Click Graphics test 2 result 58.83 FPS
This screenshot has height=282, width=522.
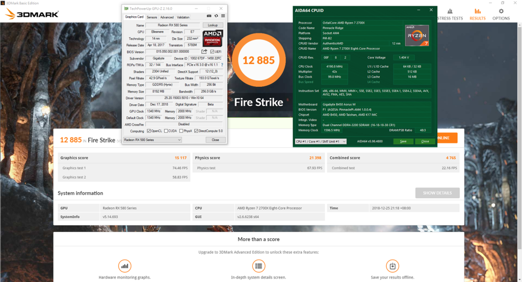tap(180, 177)
